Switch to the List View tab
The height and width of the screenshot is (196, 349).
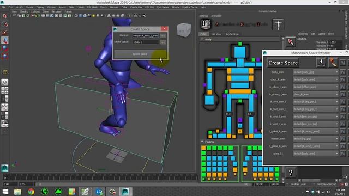click(x=216, y=34)
